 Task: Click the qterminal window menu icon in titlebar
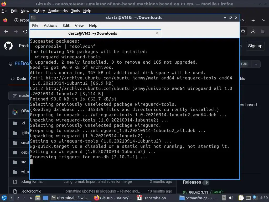pyautogui.click(x=33, y=17)
